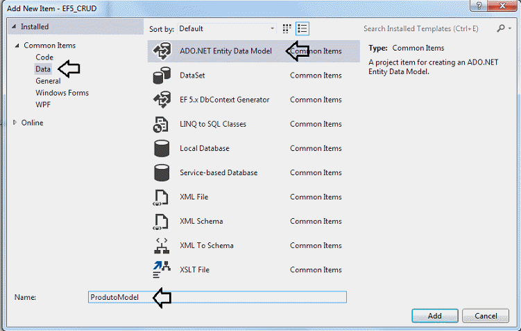Click the Add button
Screen dimensions: 521x331
point(435,316)
